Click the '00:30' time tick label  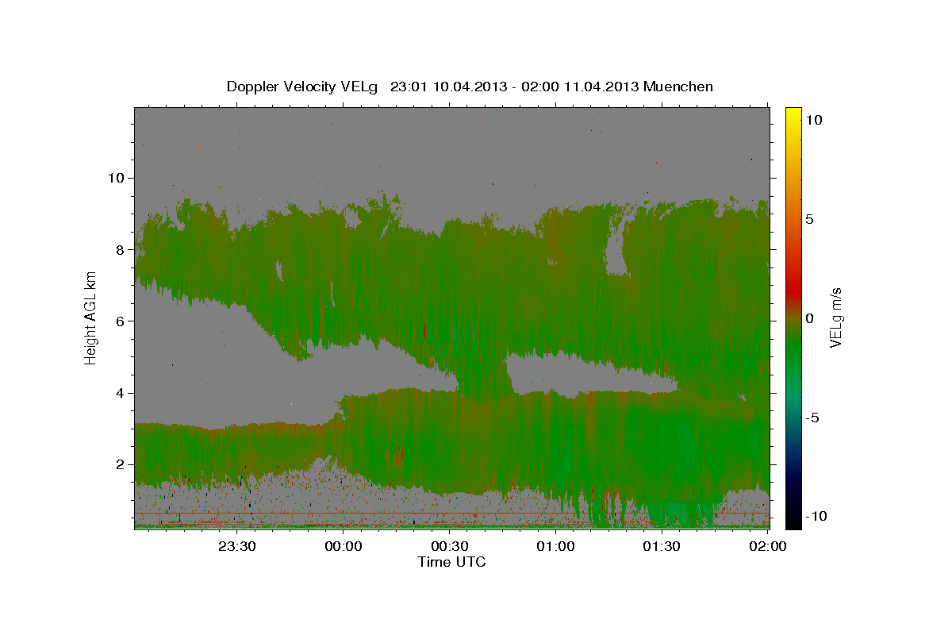[450, 546]
